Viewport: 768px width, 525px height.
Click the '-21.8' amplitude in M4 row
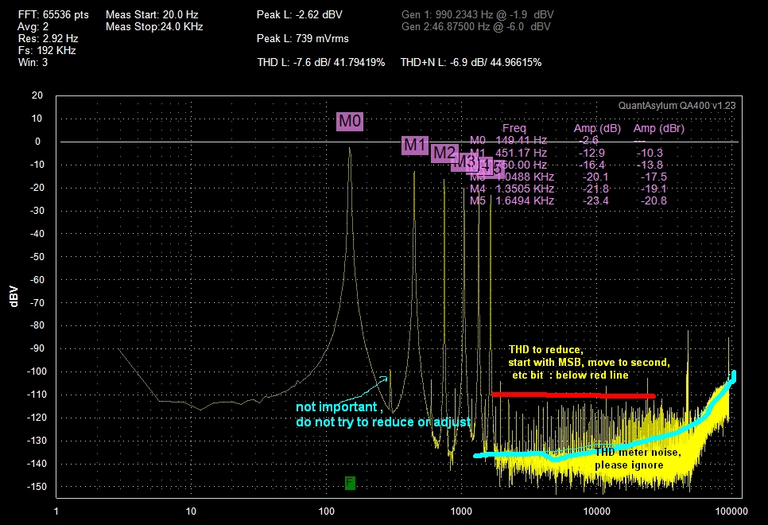595,189
